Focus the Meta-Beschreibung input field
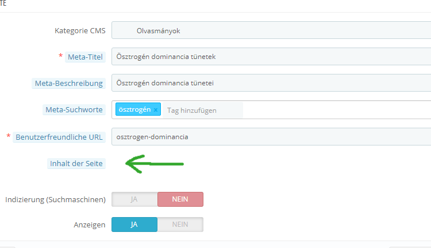Screen dimensions: 431x248 [270, 83]
